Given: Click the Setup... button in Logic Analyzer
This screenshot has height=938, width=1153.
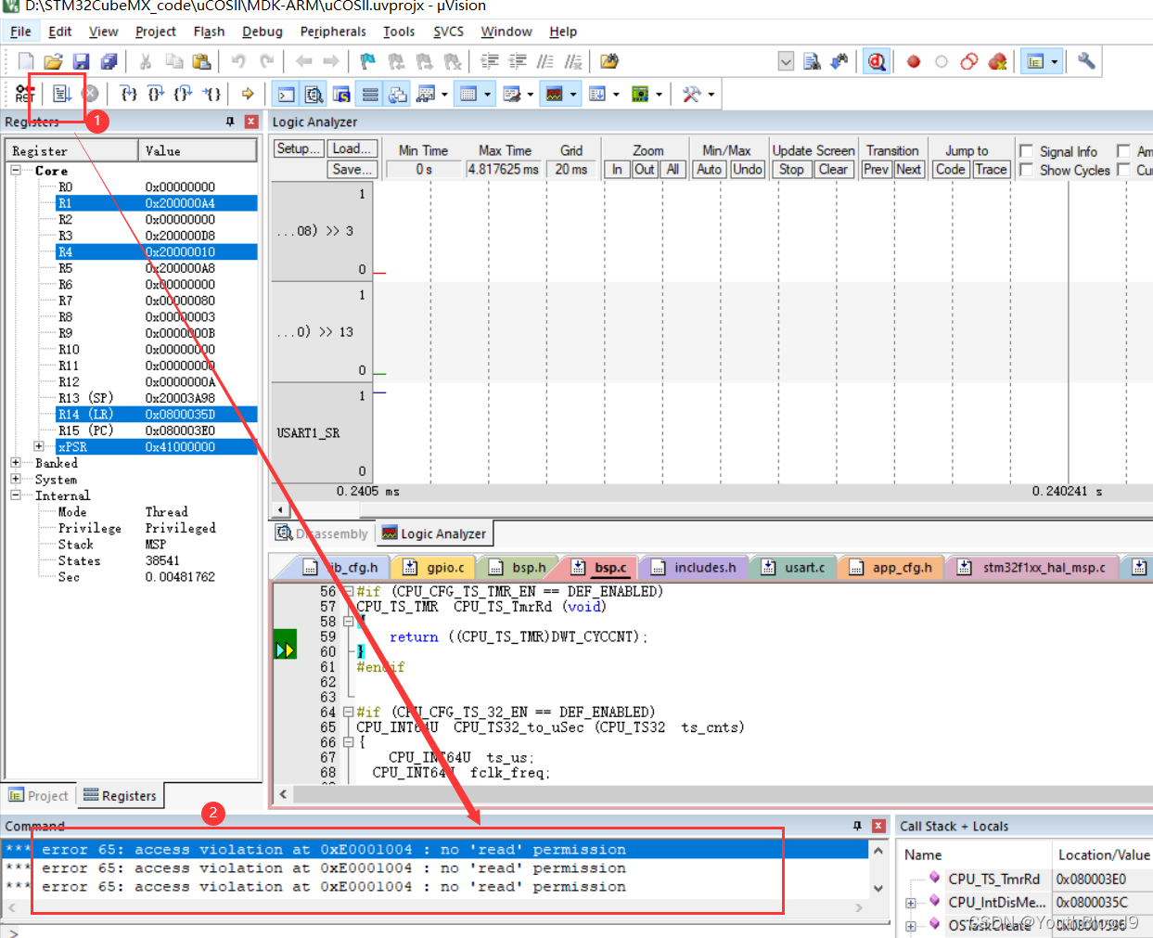Looking at the screenshot, I should (x=299, y=148).
